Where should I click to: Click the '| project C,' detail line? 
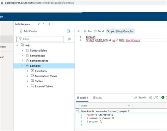point(94,121)
